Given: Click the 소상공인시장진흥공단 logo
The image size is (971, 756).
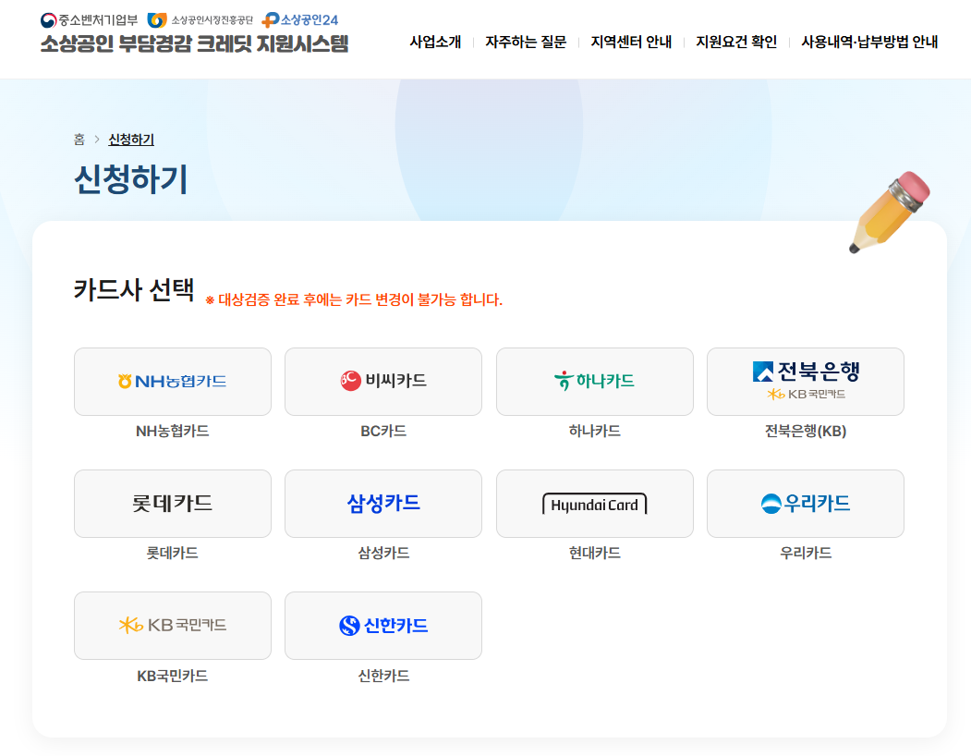Looking at the screenshot, I should coord(200,20).
